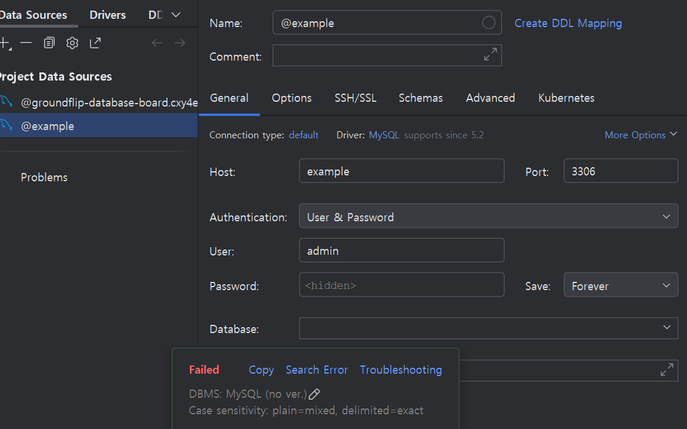Switch to the Schemas tab
687x429 pixels.
tap(421, 98)
